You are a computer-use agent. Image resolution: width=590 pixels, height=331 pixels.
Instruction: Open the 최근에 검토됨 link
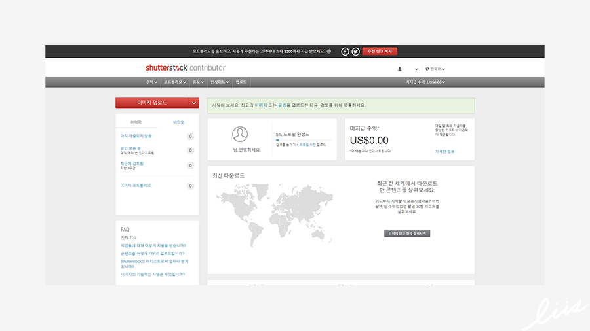click(x=132, y=164)
